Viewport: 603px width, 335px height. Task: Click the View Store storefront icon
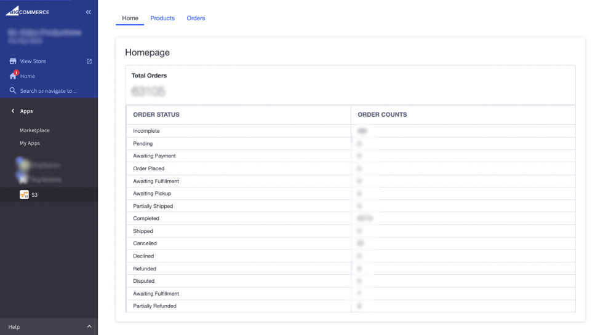point(13,61)
